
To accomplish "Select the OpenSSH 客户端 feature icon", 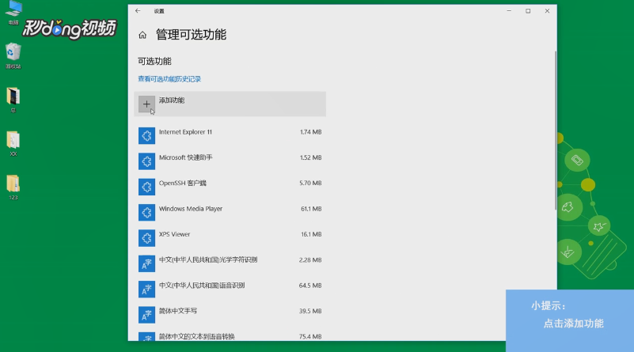I will pos(146,187).
